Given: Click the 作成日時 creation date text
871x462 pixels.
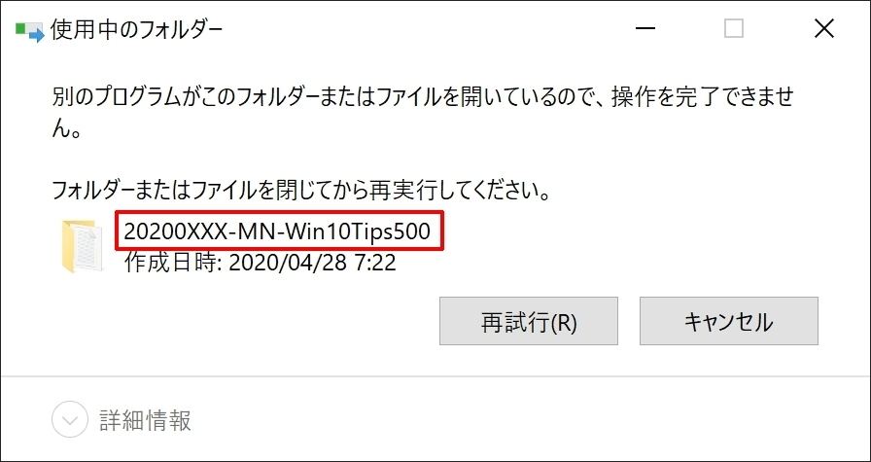Looking at the screenshot, I should pyautogui.click(x=260, y=263).
